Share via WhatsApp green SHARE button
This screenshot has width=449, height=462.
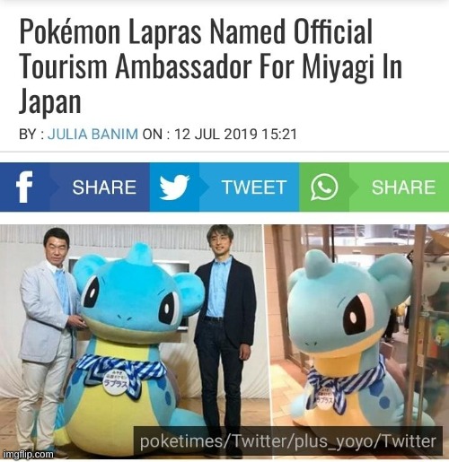click(x=374, y=187)
